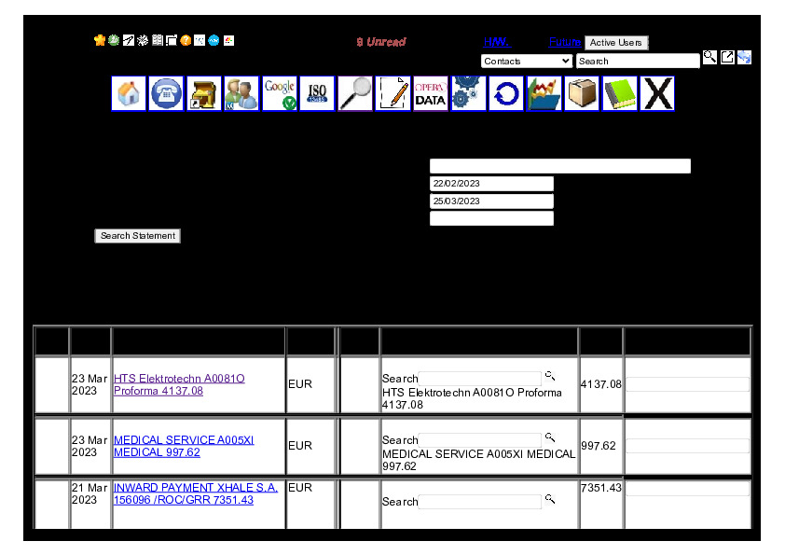Expand the Contacts dropdown
This screenshot has width=785, height=555.
527,62
